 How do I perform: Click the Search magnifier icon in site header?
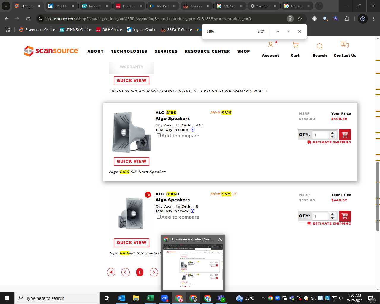[320, 46]
